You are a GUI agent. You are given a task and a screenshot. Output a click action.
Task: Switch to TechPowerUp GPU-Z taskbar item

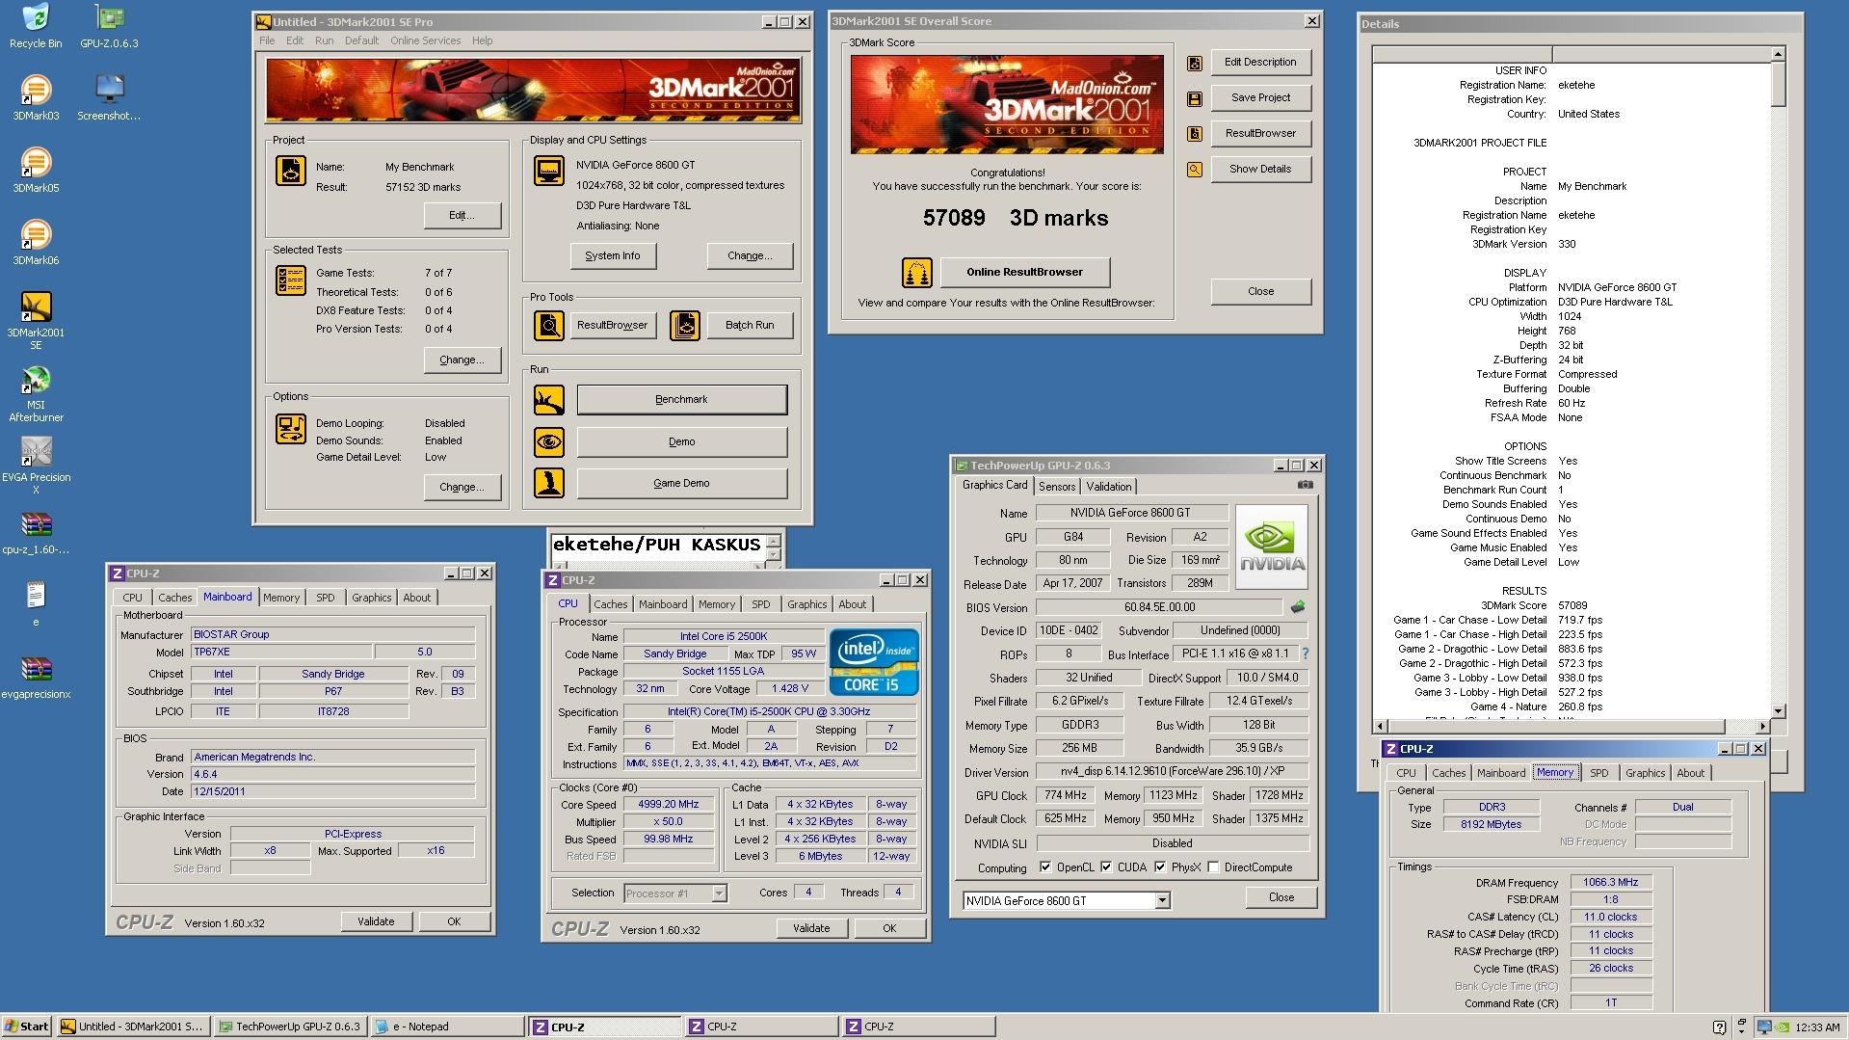[x=289, y=1027]
